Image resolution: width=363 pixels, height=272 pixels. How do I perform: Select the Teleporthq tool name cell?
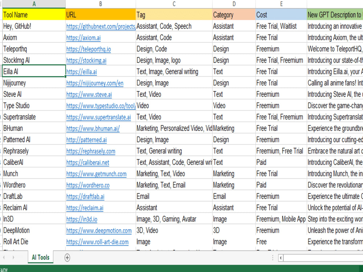point(34,49)
